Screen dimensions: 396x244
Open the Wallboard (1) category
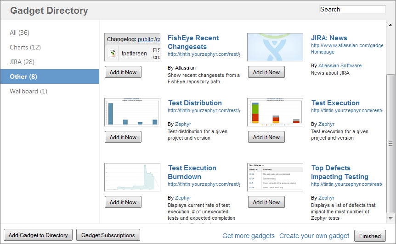coord(28,91)
